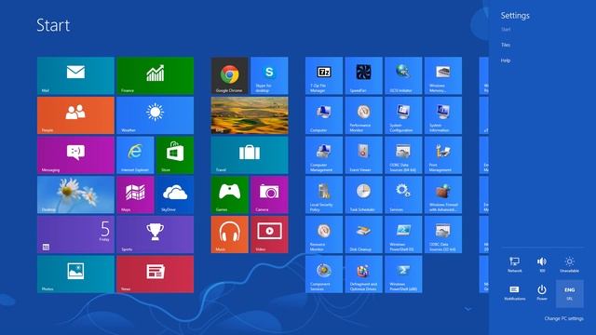Image resolution: width=596 pixels, height=335 pixels.
Task: Open the Power options button
Action: click(542, 293)
